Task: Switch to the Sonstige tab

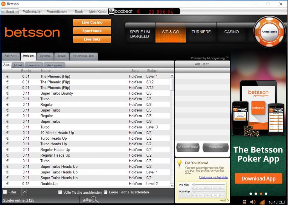Action: [x=45, y=56]
